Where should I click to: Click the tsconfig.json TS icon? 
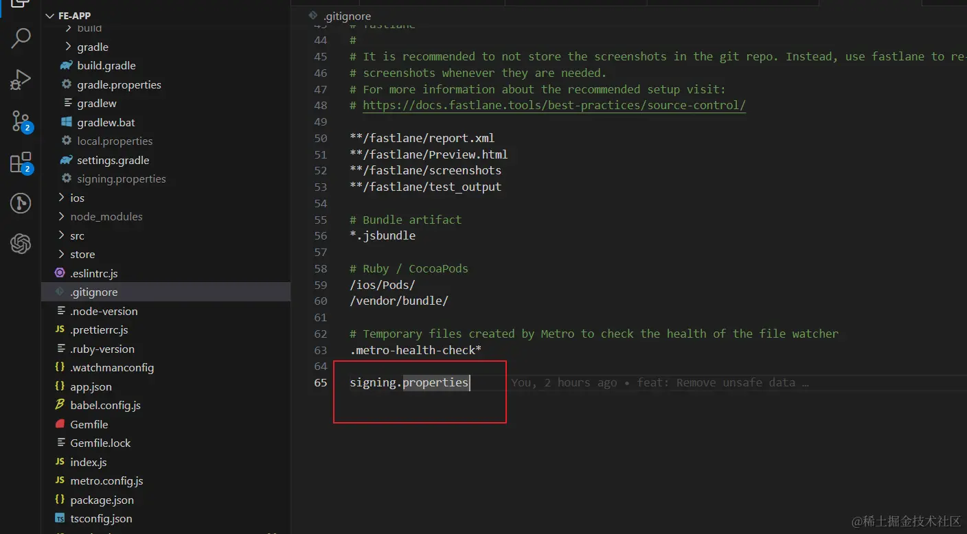coord(60,518)
